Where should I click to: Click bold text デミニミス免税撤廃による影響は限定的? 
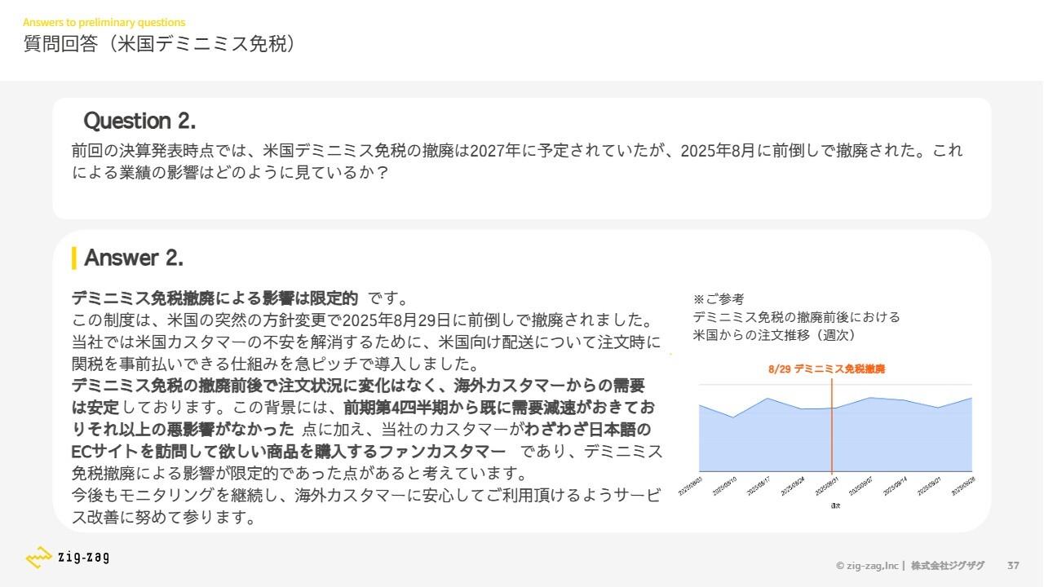[x=215, y=298]
